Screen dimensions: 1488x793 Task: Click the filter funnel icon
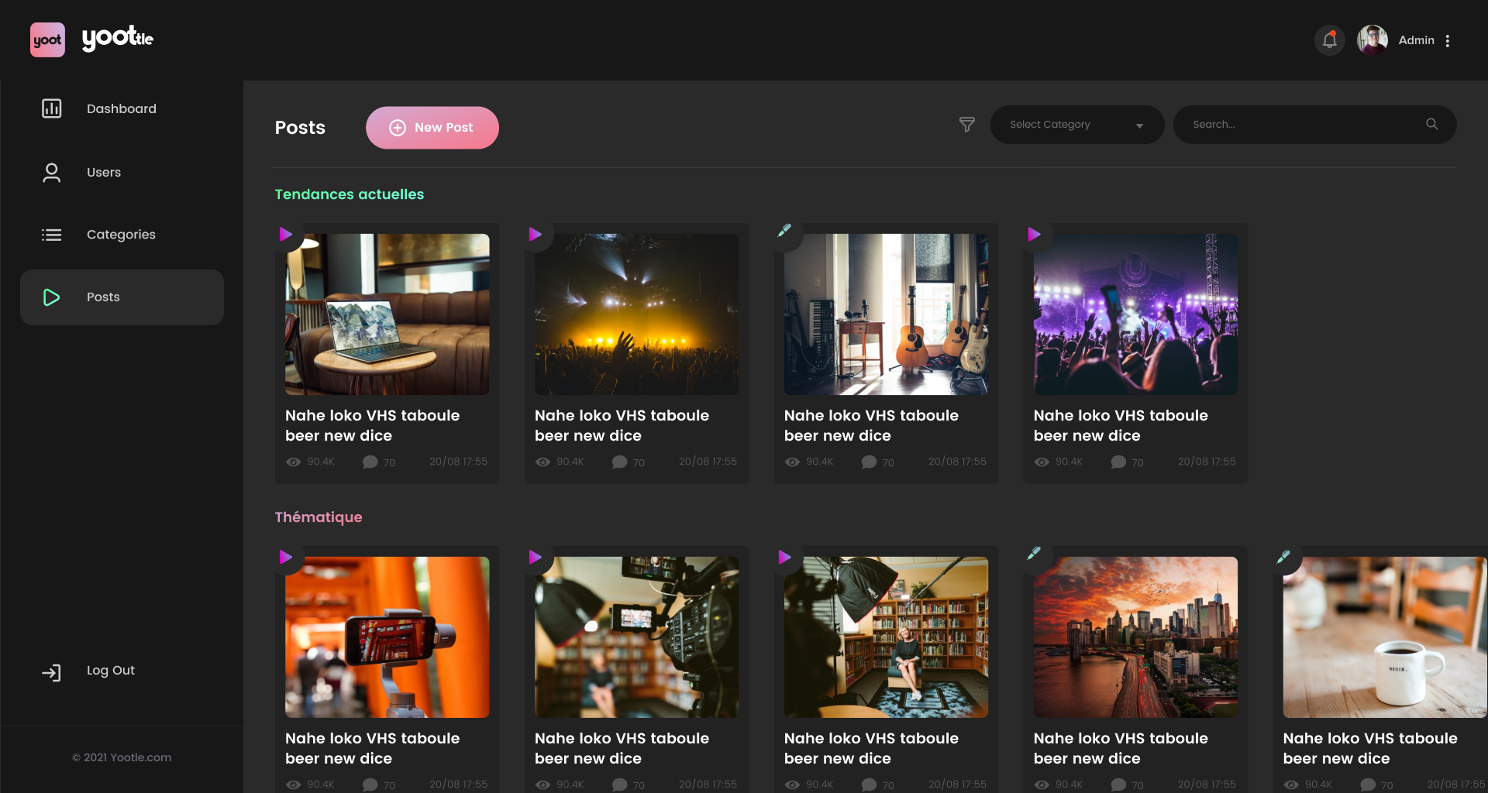click(x=966, y=125)
